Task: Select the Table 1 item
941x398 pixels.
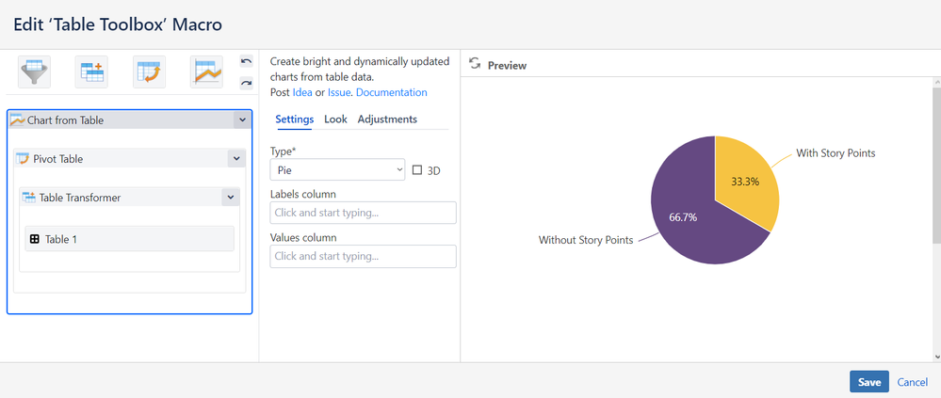Action: (x=129, y=239)
